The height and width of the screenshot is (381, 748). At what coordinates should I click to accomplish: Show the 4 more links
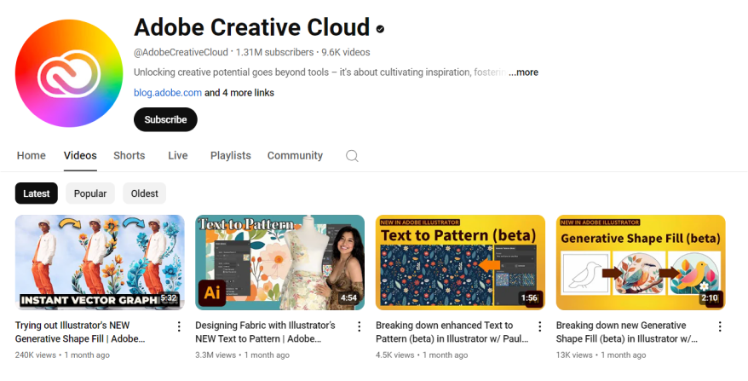pos(245,93)
